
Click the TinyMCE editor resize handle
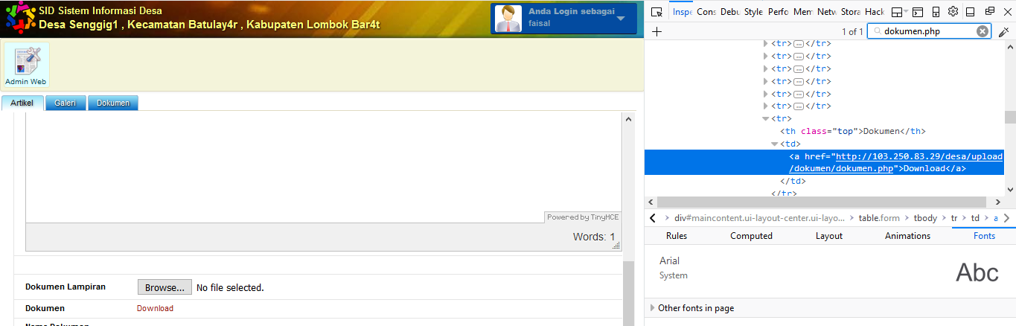click(616, 245)
